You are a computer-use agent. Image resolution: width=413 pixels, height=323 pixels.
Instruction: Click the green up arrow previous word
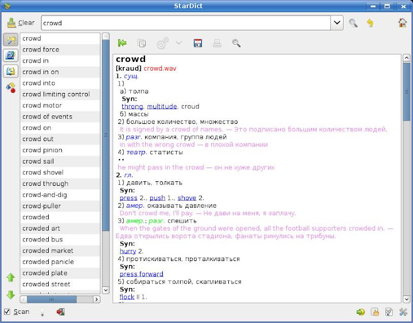click(10, 278)
